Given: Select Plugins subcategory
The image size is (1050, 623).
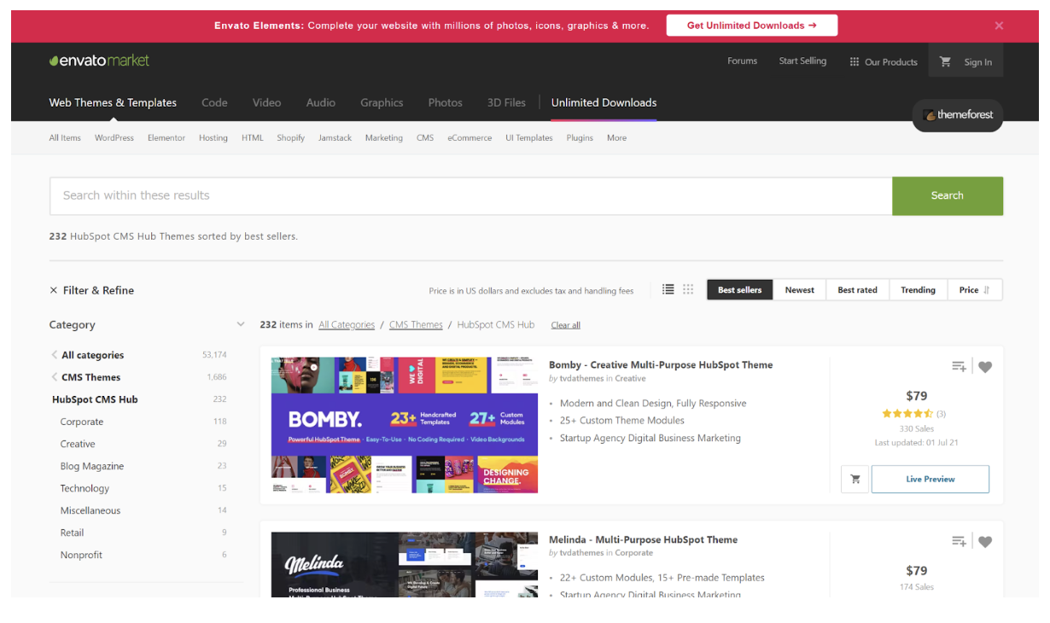Looking at the screenshot, I should pos(580,137).
